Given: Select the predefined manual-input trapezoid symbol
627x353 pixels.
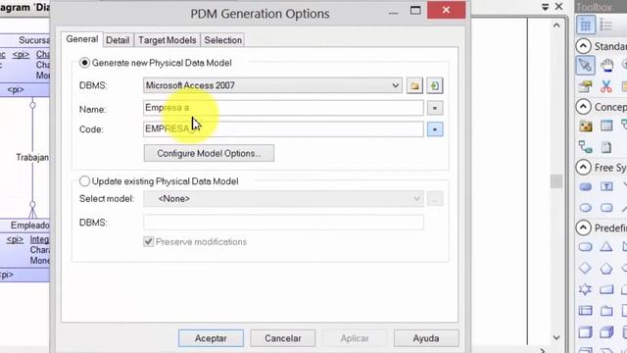Looking at the screenshot, I should click(606, 289).
